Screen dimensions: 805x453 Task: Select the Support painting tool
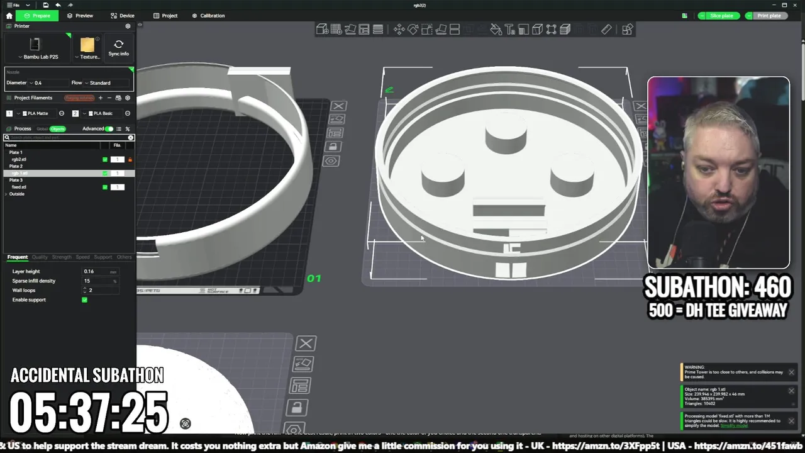coord(523,29)
